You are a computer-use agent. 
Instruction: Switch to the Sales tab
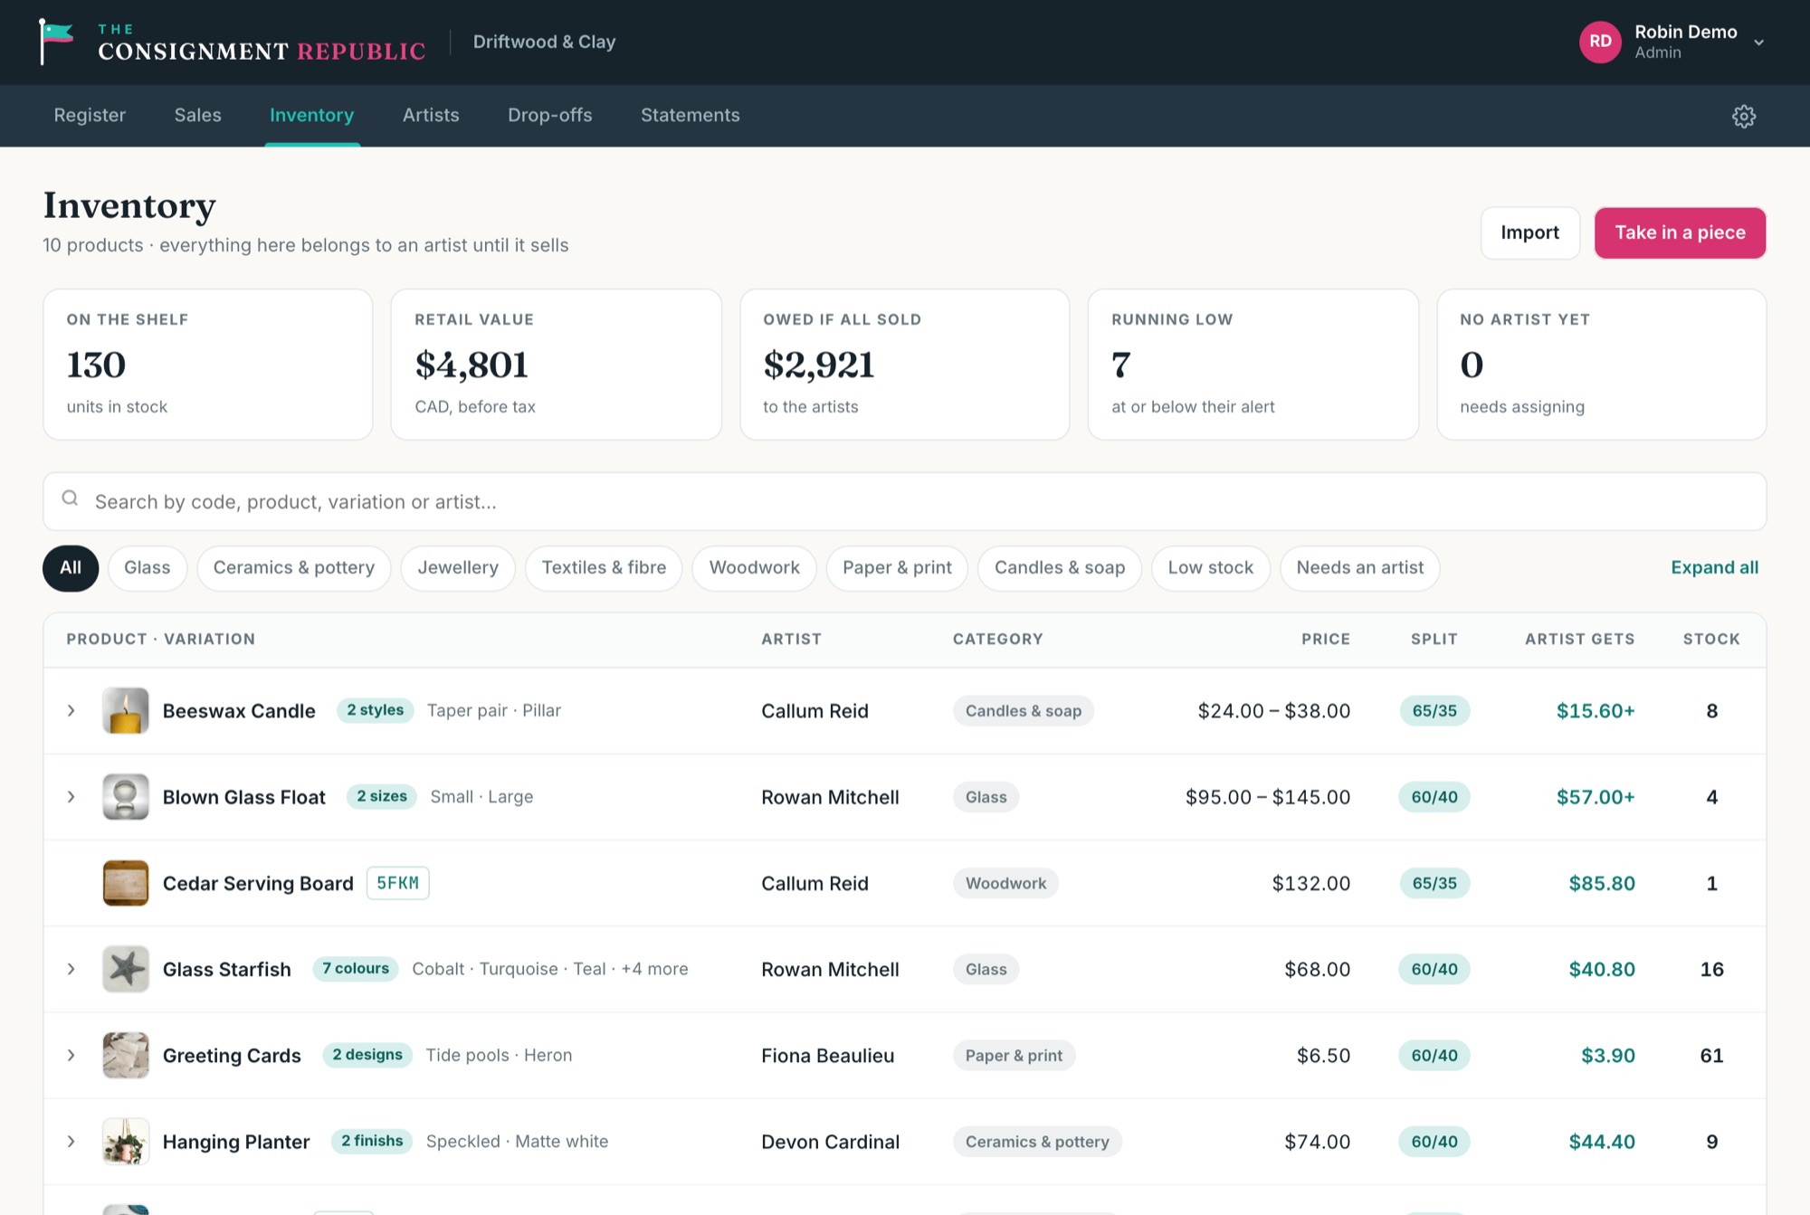tap(197, 115)
